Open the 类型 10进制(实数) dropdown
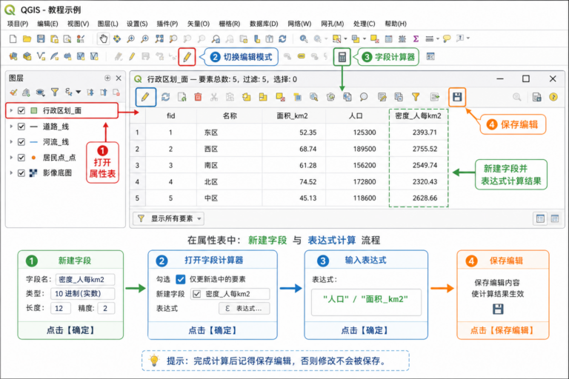 (x=83, y=294)
